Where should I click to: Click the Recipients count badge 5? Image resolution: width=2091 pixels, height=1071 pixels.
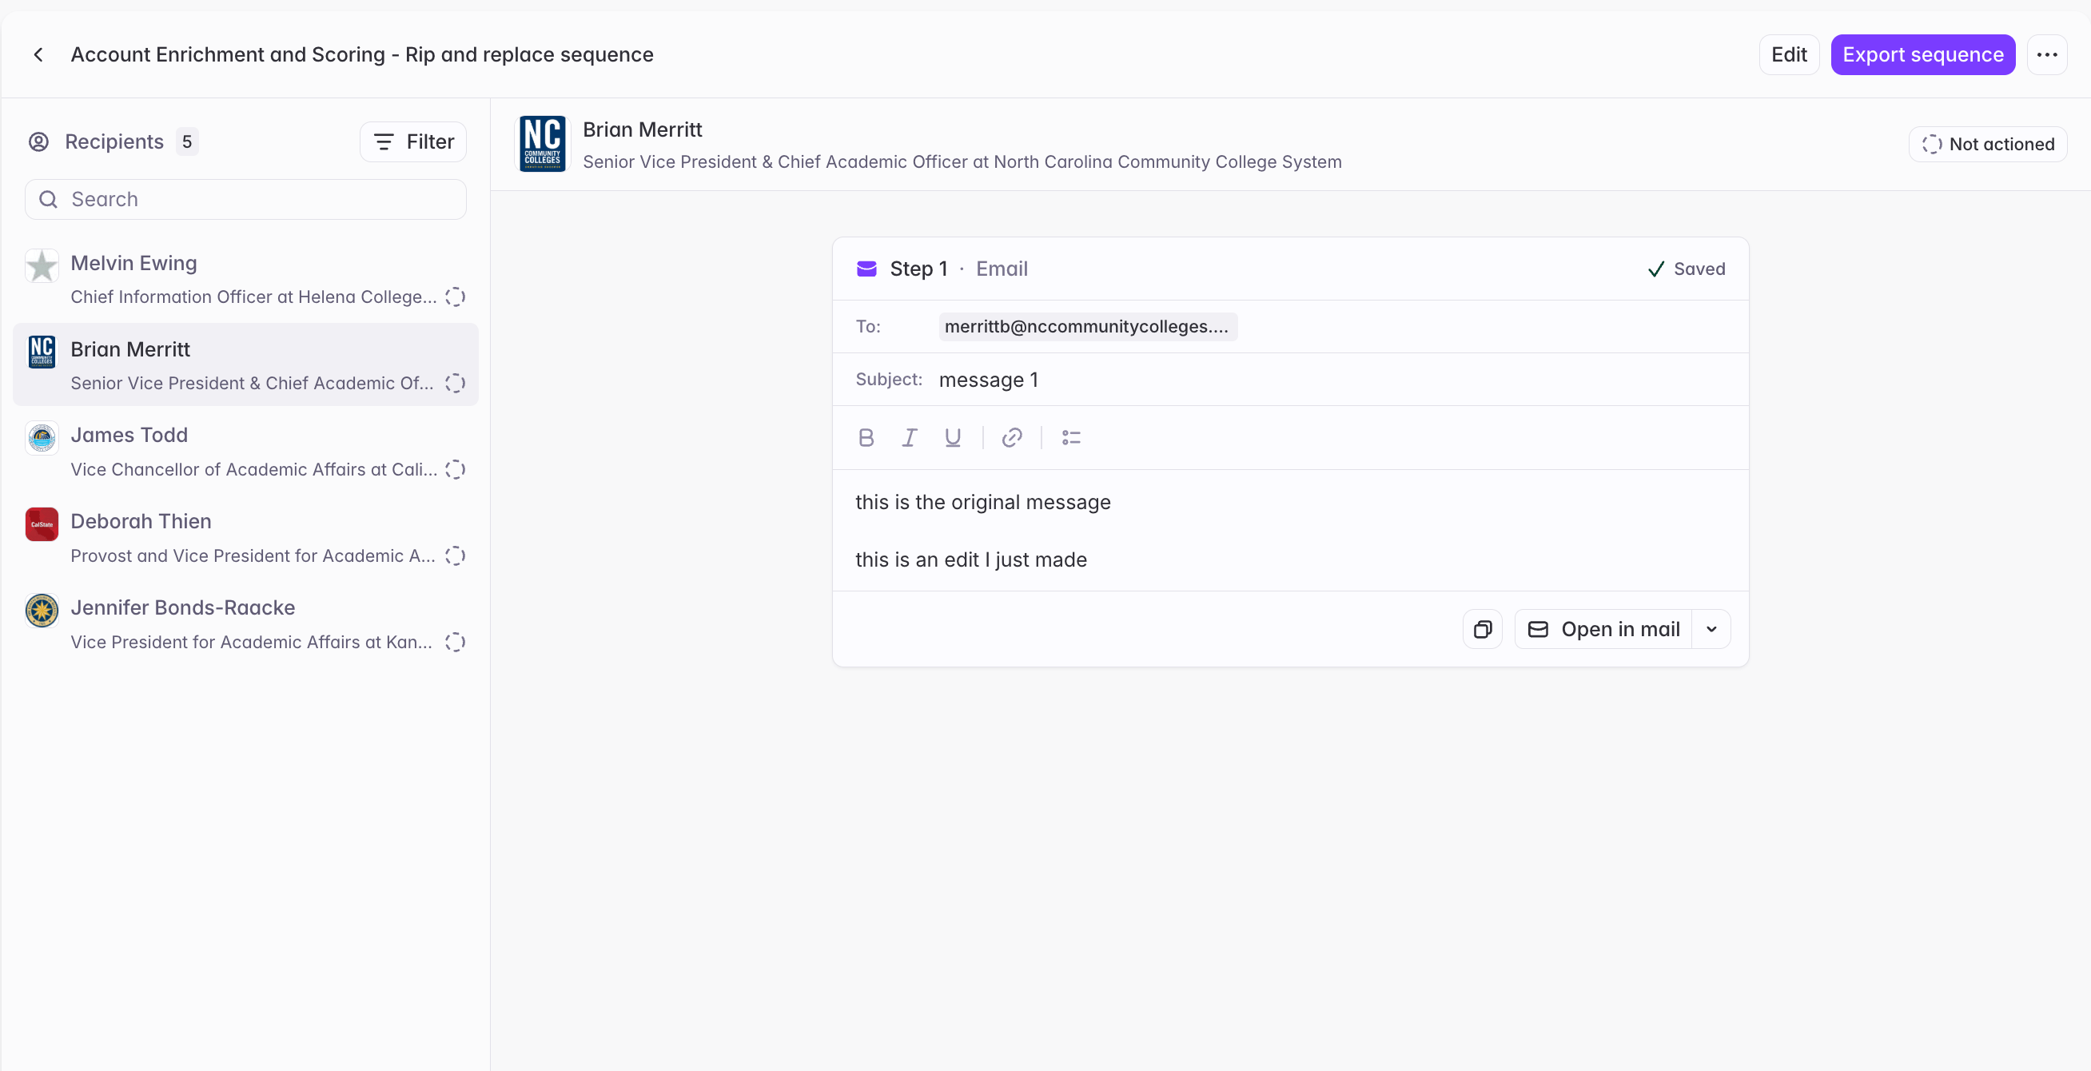tap(187, 141)
